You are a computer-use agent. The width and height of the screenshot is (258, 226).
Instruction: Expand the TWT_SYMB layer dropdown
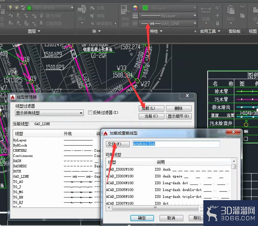[x=72, y=8]
